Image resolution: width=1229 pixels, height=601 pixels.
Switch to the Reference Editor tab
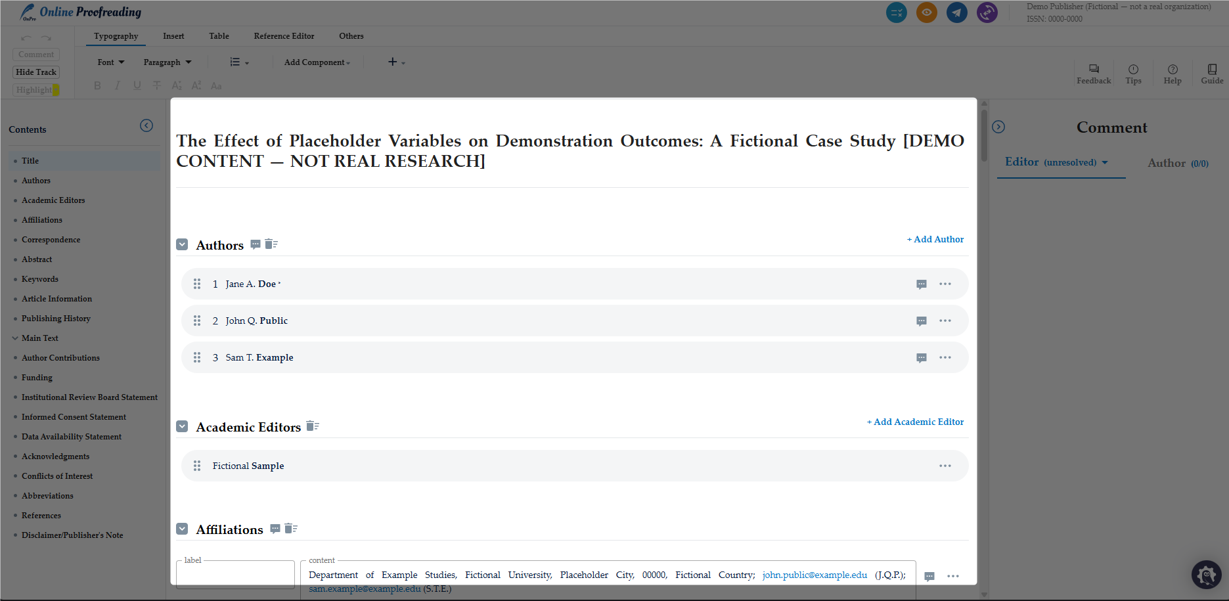[284, 36]
